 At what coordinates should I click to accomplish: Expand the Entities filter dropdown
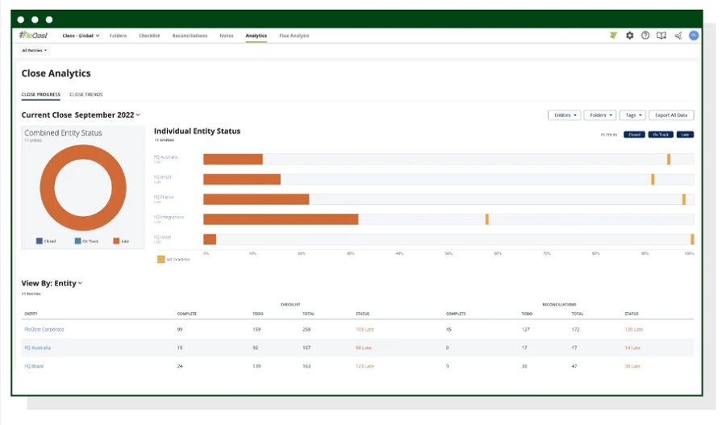[x=564, y=115]
